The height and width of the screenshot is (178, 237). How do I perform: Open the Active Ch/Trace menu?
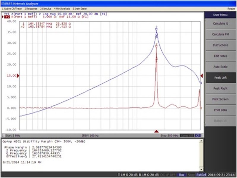tap(12, 9)
